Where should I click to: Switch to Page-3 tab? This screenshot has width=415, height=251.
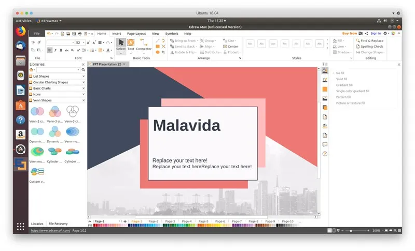pos(170,221)
